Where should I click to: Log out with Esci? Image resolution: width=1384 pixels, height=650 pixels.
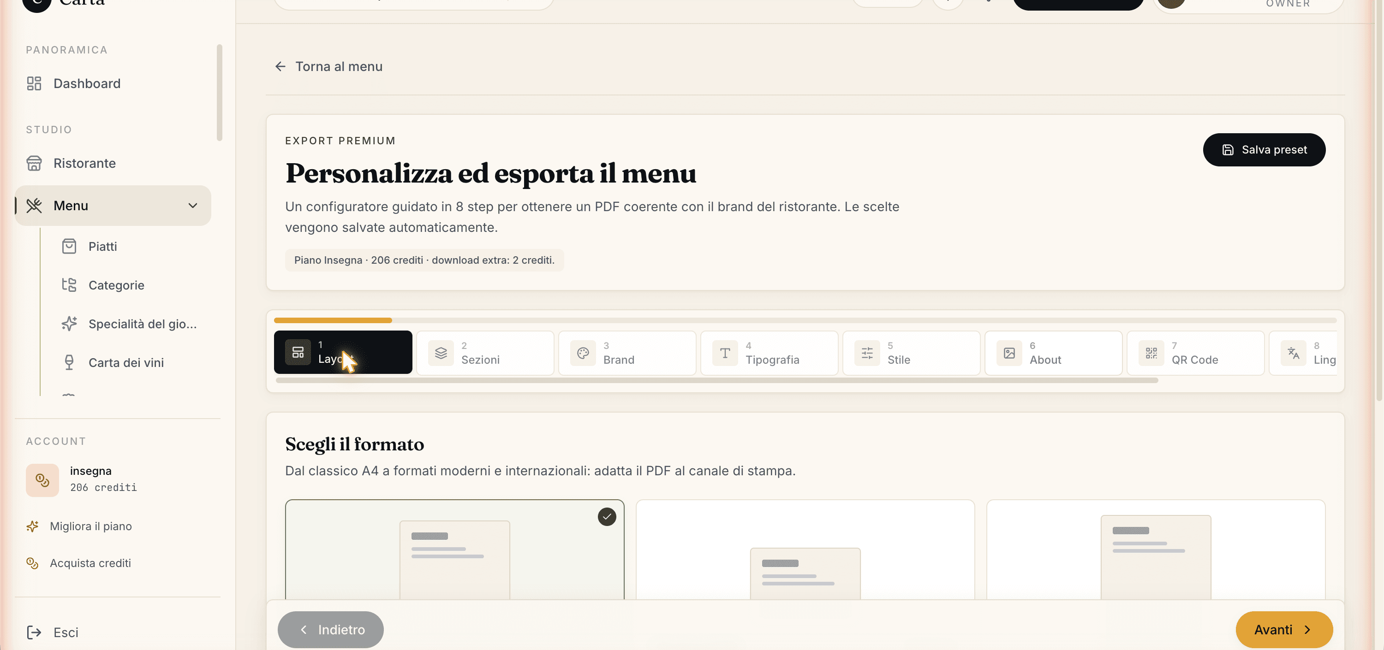(x=66, y=632)
